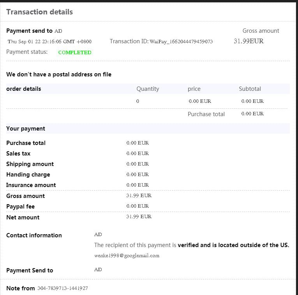Click the Shipping amount label
The height and width of the screenshot is (295, 298).
coord(30,164)
